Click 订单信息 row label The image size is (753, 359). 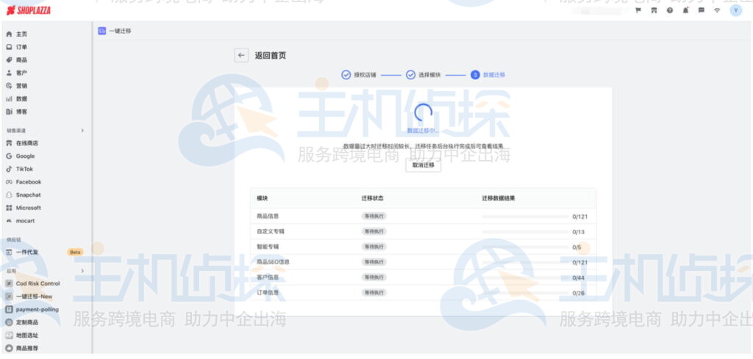(268, 293)
